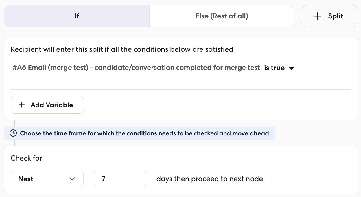Screen dimensions: 361x197
Task: Click the Check for label
Action: tap(26, 158)
